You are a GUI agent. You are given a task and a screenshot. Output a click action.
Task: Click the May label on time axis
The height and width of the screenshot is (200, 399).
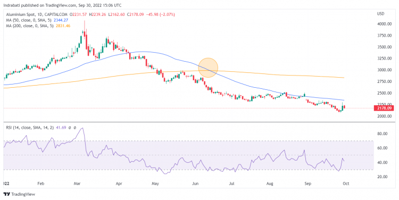point(156,184)
